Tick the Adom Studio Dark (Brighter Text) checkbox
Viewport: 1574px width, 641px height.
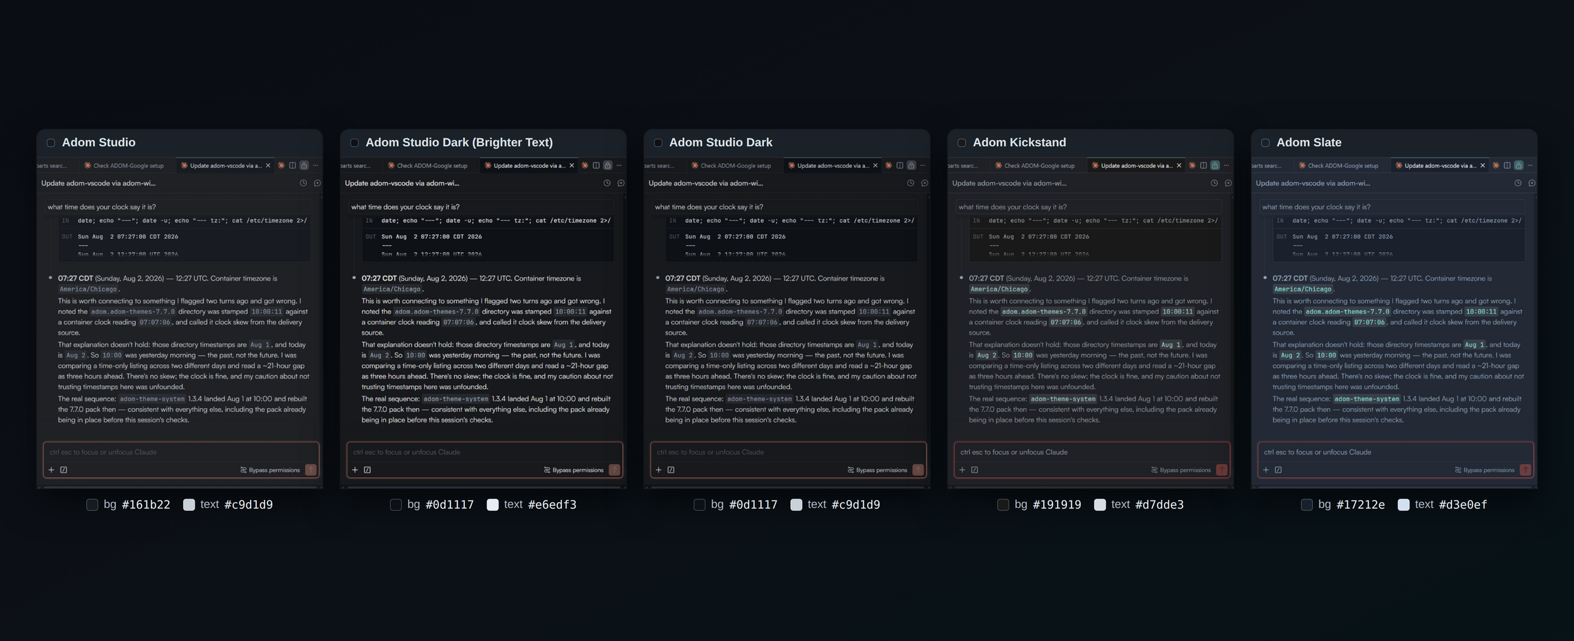click(x=354, y=143)
